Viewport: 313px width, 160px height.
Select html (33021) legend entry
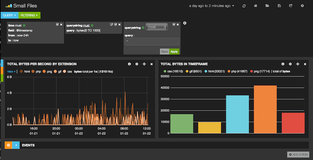tap(215, 71)
